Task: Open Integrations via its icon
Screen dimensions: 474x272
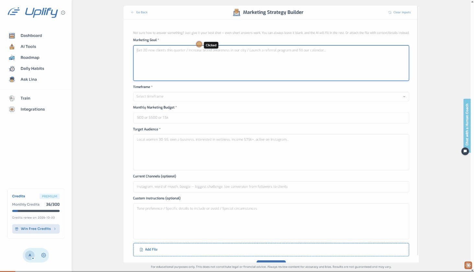Action: [x=12, y=109]
